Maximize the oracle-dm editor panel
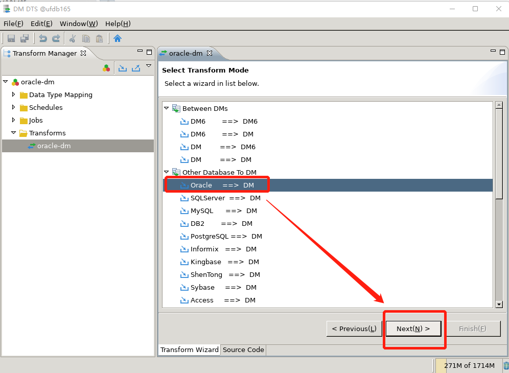This screenshot has height=373, width=509. (x=502, y=52)
